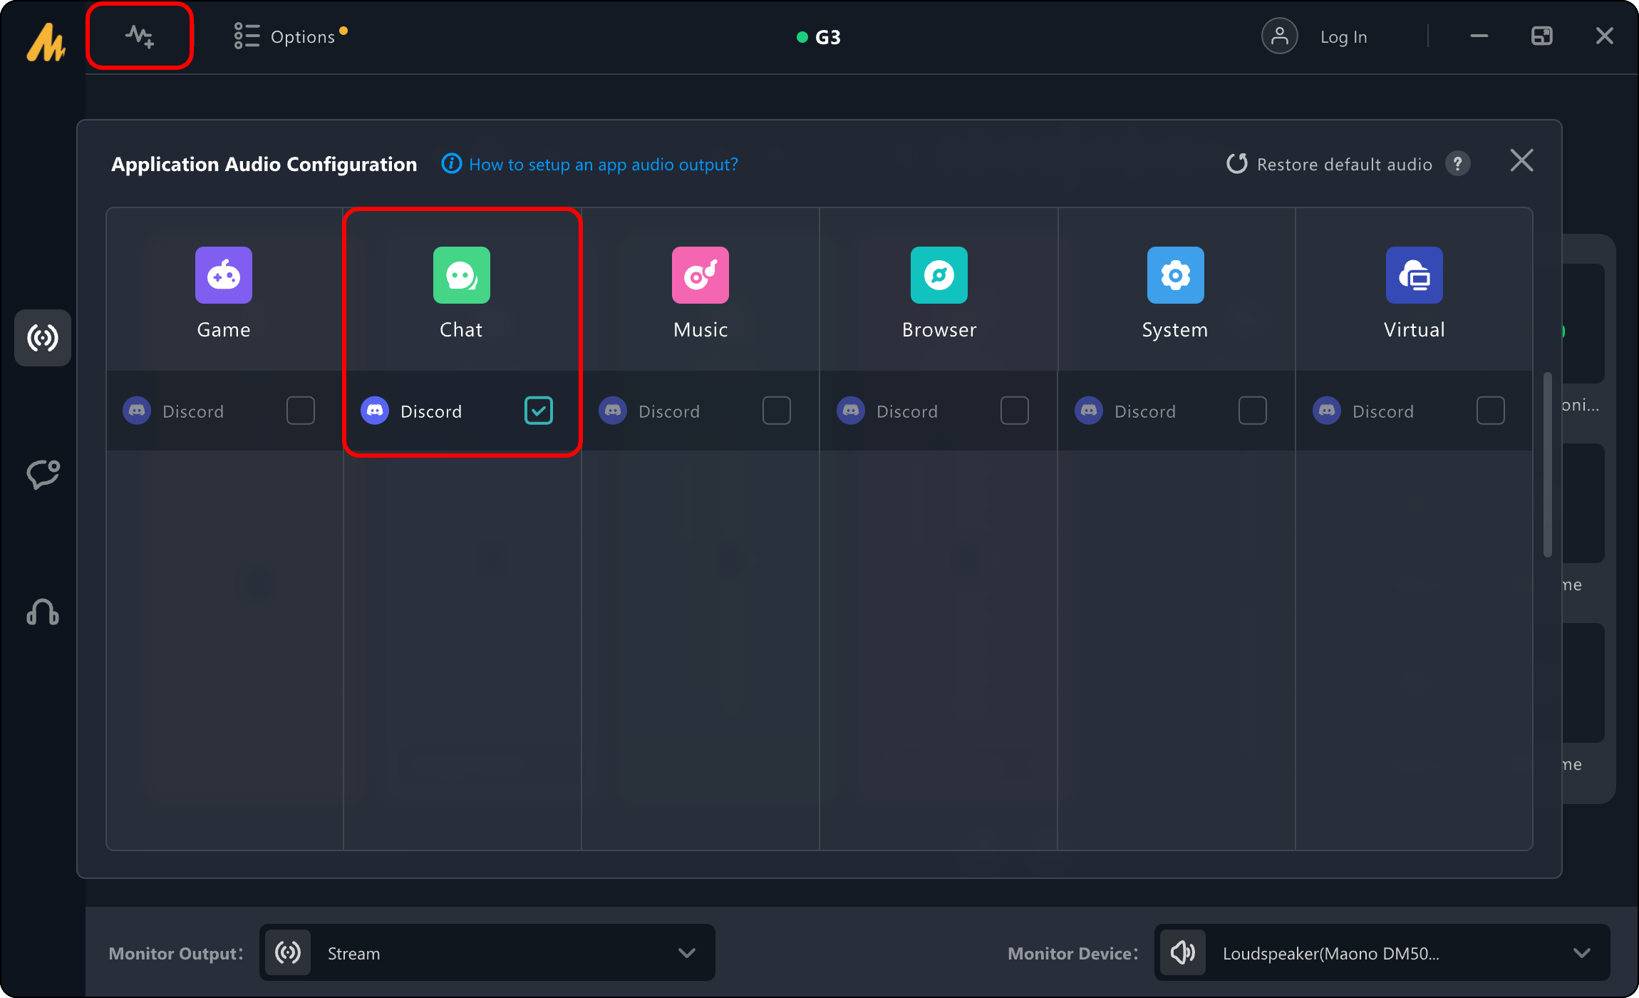Click the 'Chat' column label

coord(461,330)
